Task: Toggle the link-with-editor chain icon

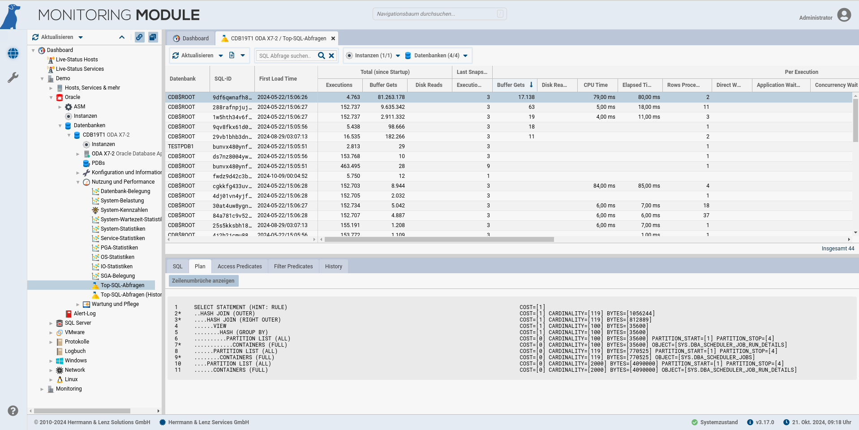Action: tap(140, 37)
